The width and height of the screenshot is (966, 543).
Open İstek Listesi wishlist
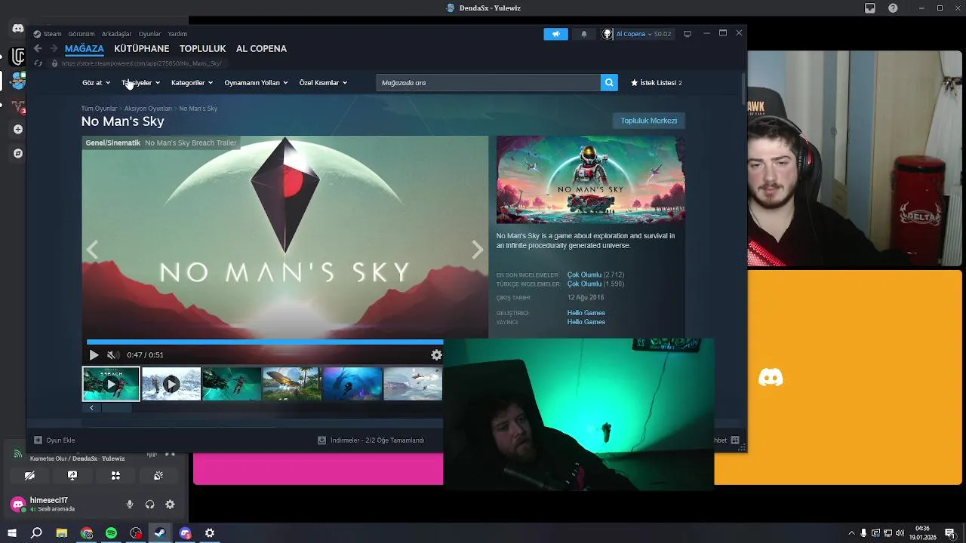(656, 83)
